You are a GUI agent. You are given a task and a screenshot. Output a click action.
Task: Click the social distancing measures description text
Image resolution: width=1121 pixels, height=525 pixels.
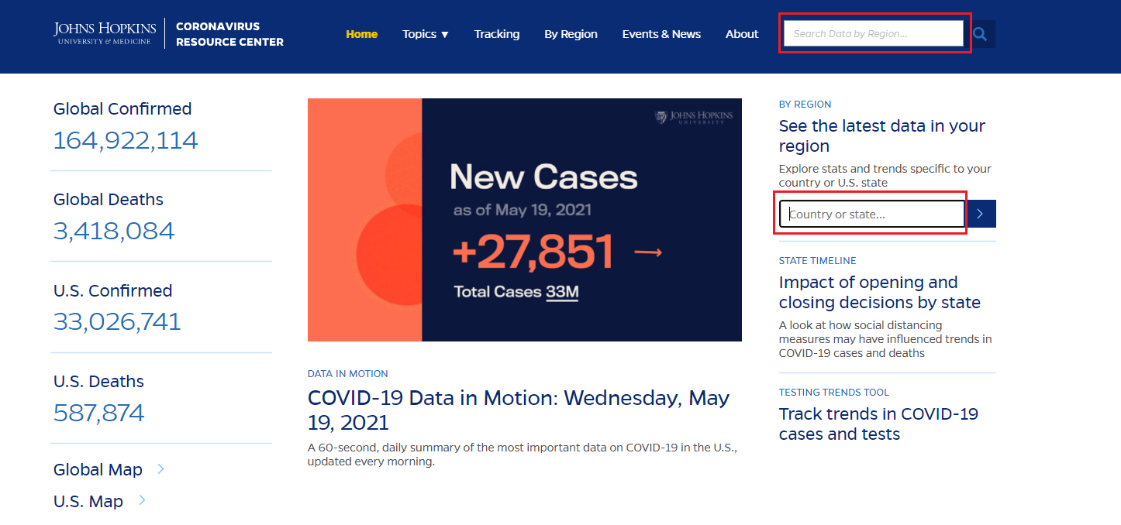point(885,339)
